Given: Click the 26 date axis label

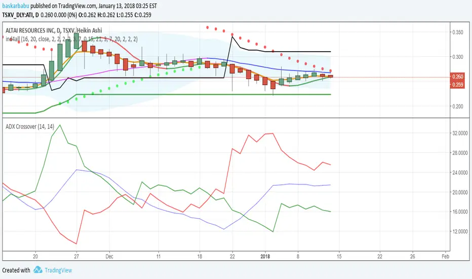Looking at the screenshot, I should (412, 256).
